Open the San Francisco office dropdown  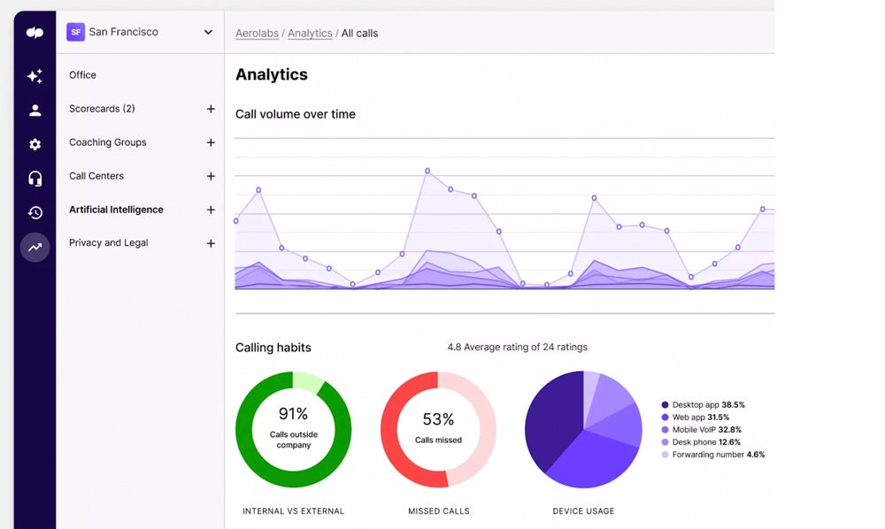coord(208,32)
